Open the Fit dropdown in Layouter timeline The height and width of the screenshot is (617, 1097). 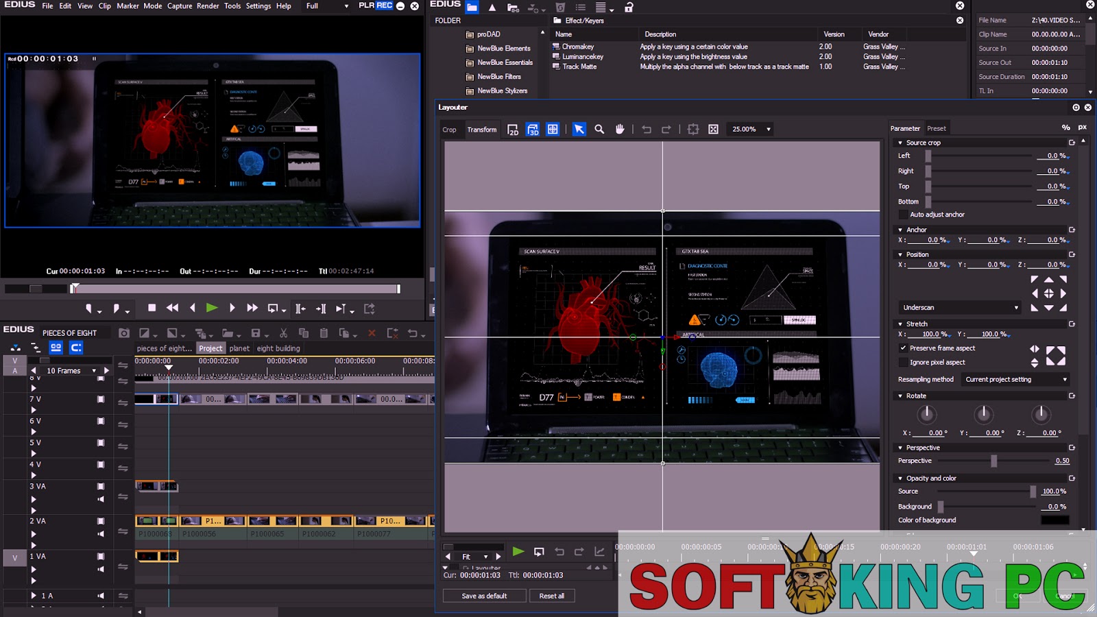pos(474,557)
